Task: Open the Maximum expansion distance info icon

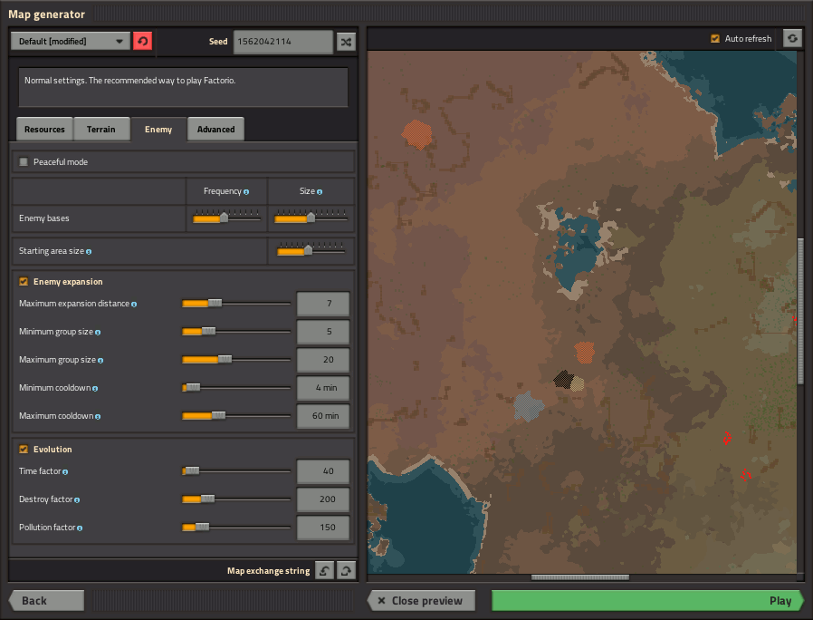Action: click(134, 305)
